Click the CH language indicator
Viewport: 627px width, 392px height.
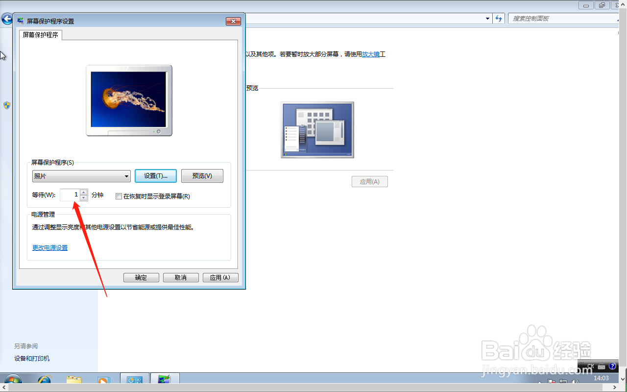pyautogui.click(x=591, y=366)
